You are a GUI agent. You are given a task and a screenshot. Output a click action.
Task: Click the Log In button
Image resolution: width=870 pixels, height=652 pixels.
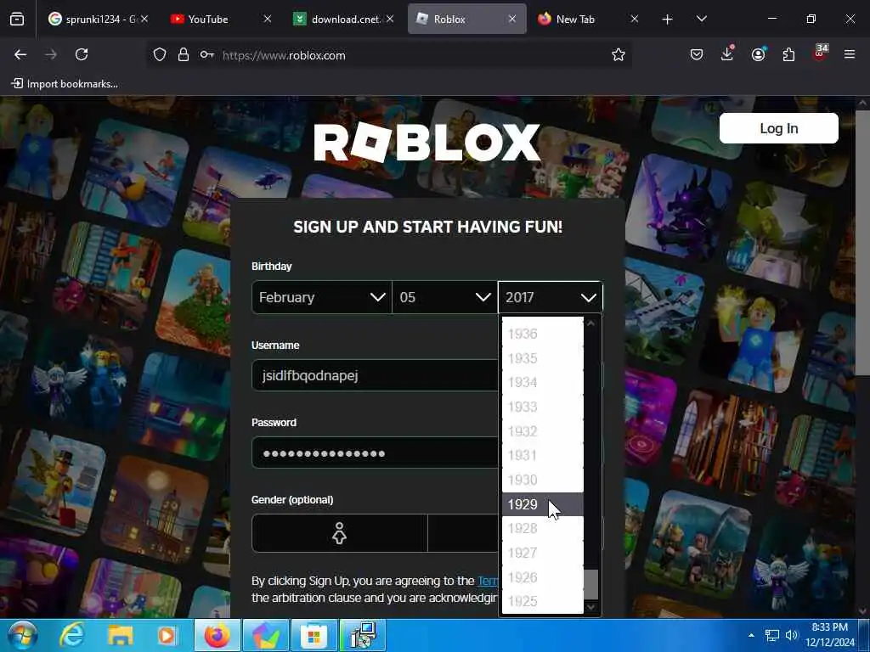pyautogui.click(x=778, y=128)
